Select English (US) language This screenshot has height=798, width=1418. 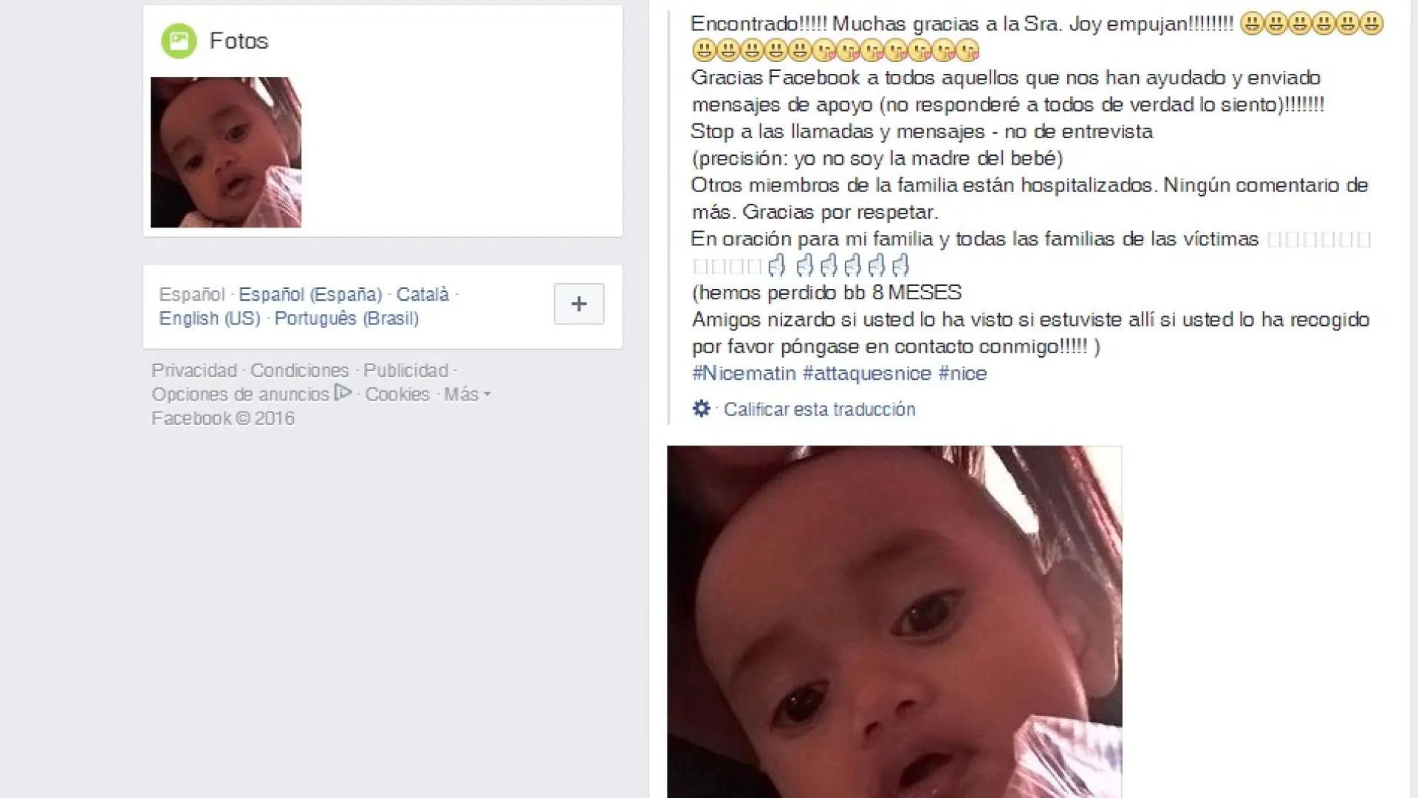210,318
